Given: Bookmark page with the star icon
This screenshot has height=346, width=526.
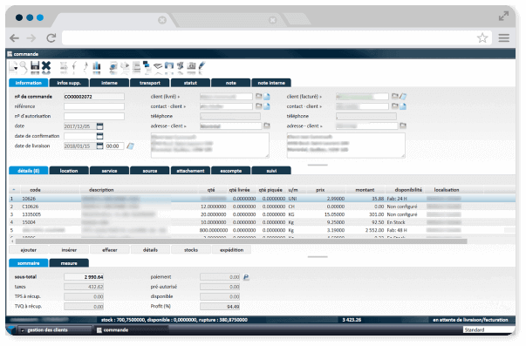Looking at the screenshot, I should point(482,37).
